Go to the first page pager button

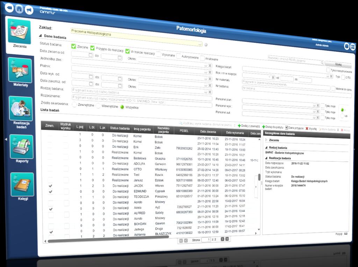click(181, 241)
